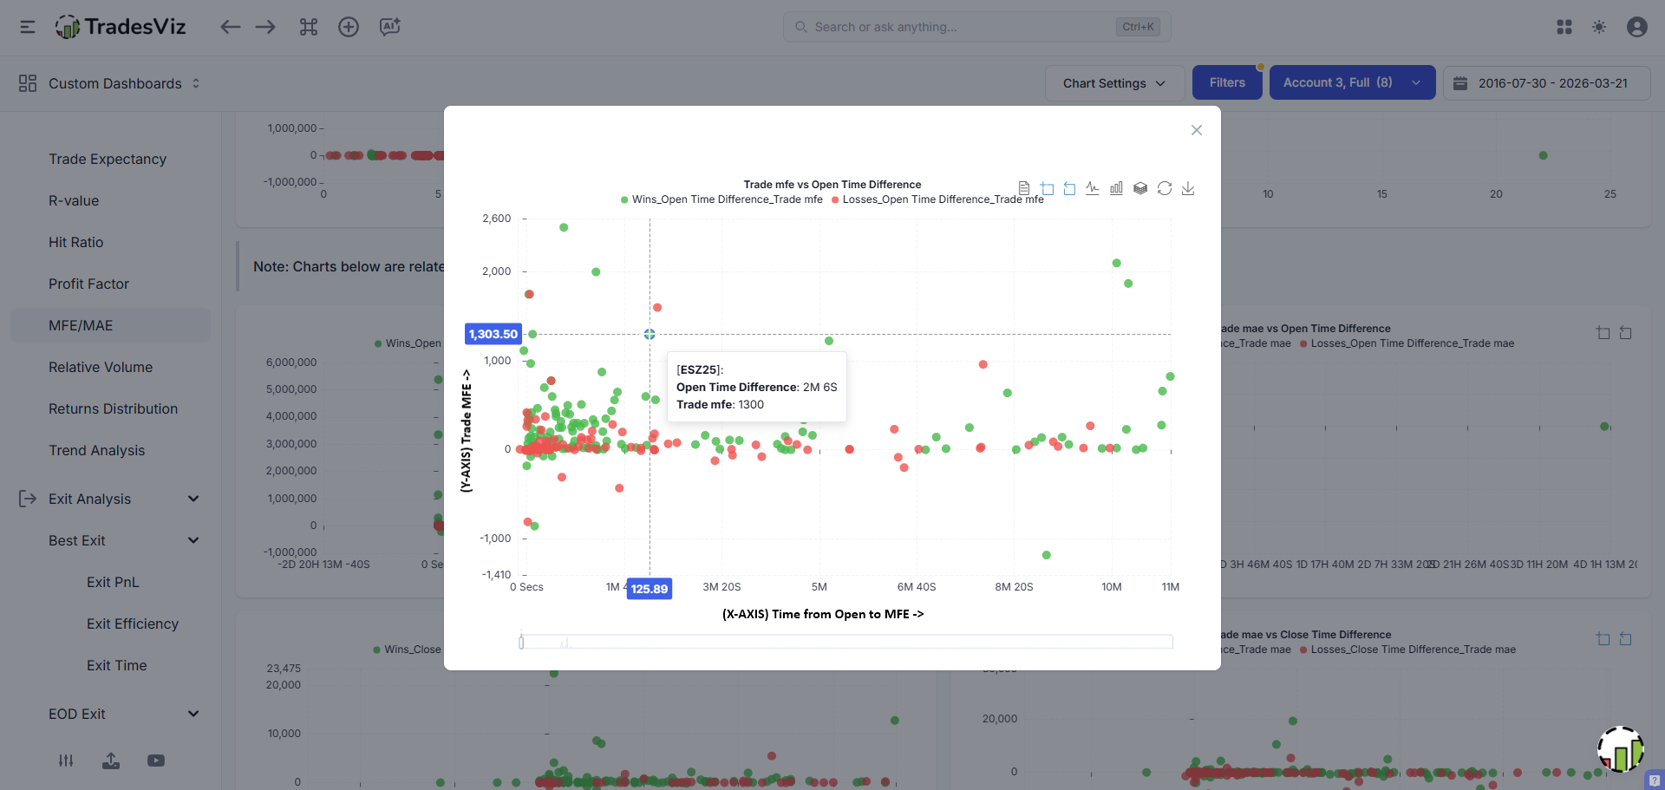Open the date range picker
The height and width of the screenshot is (790, 1665).
tap(1546, 83)
